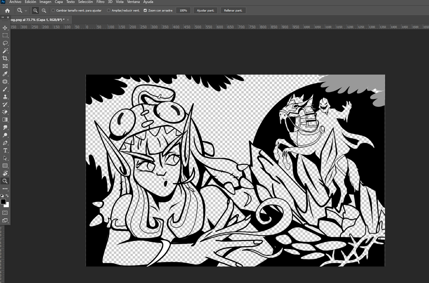The height and width of the screenshot is (283, 429).
Task: Expand the toolbar to two columns
Action: click(3, 17)
